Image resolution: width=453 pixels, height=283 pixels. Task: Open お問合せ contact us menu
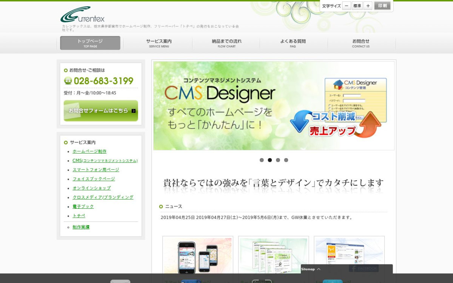click(x=361, y=43)
